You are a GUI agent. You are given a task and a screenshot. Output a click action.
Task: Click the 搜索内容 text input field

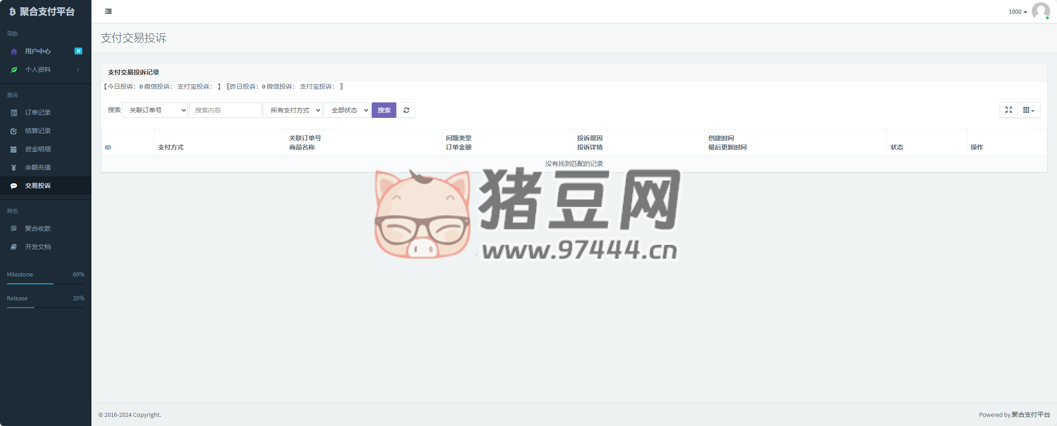click(x=225, y=110)
